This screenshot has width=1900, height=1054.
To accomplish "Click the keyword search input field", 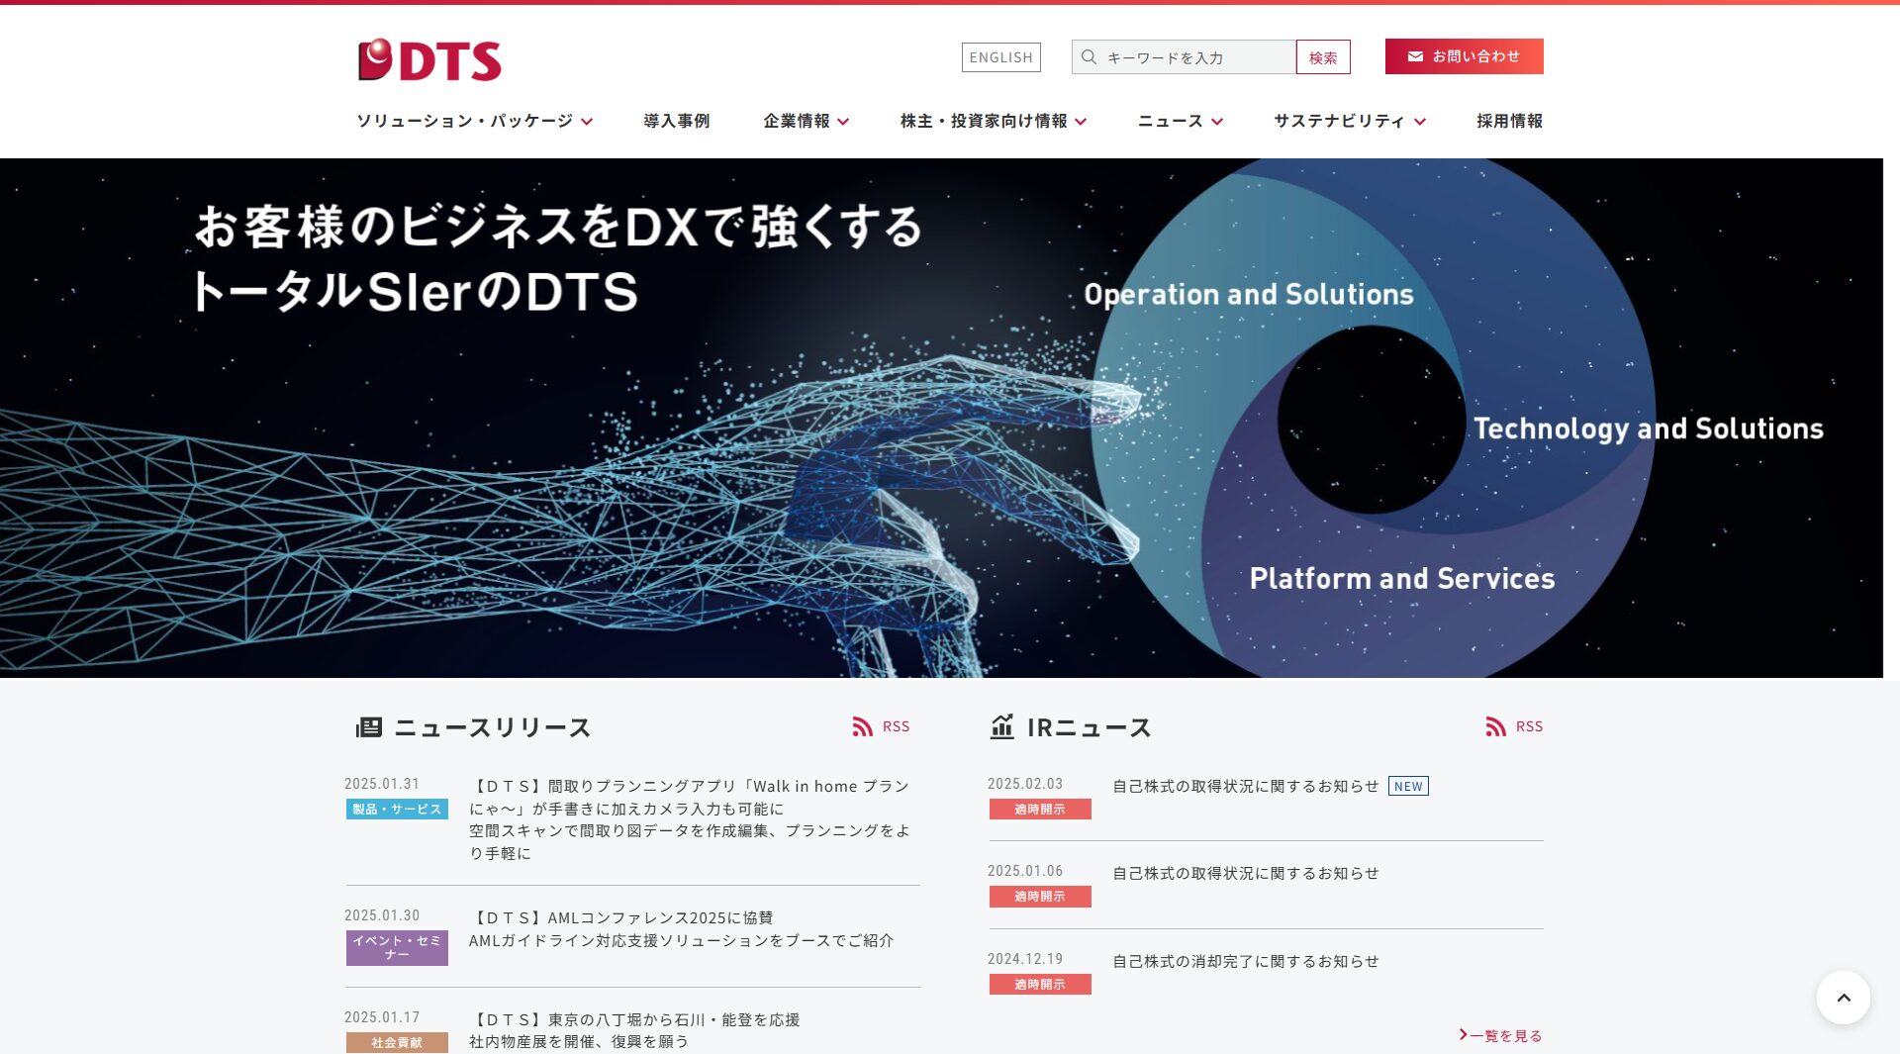I will tap(1184, 57).
